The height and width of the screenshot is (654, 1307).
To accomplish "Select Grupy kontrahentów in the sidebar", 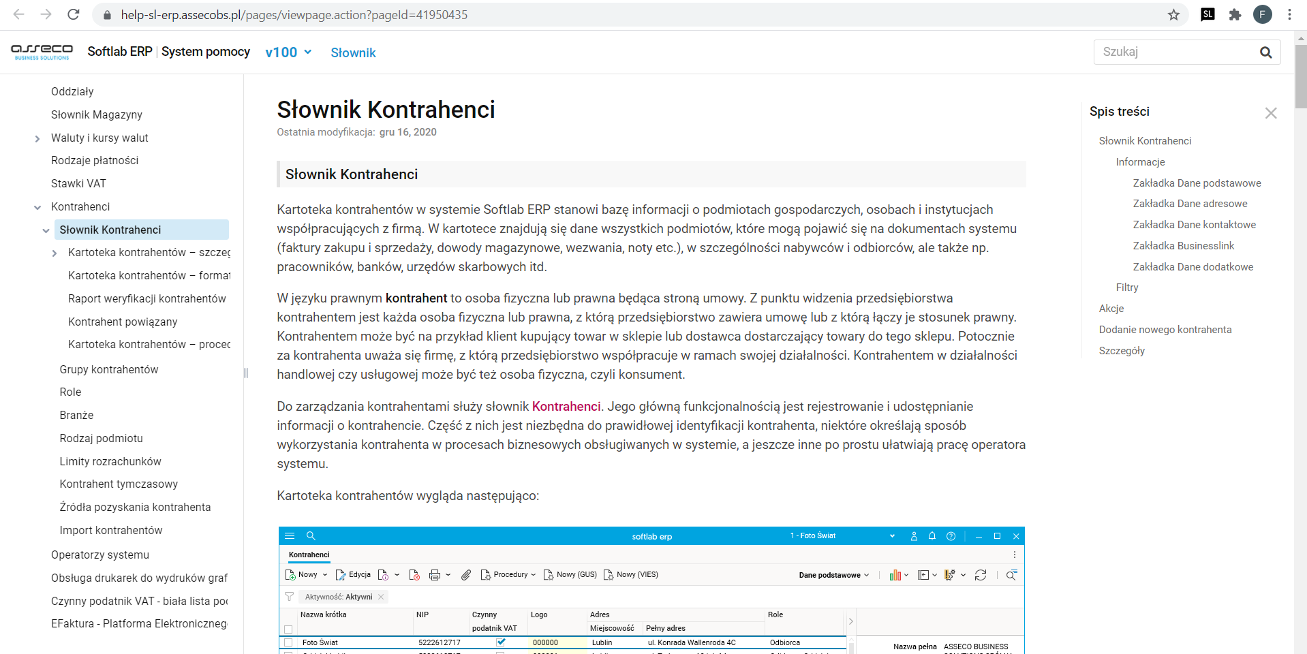I will (x=109, y=370).
